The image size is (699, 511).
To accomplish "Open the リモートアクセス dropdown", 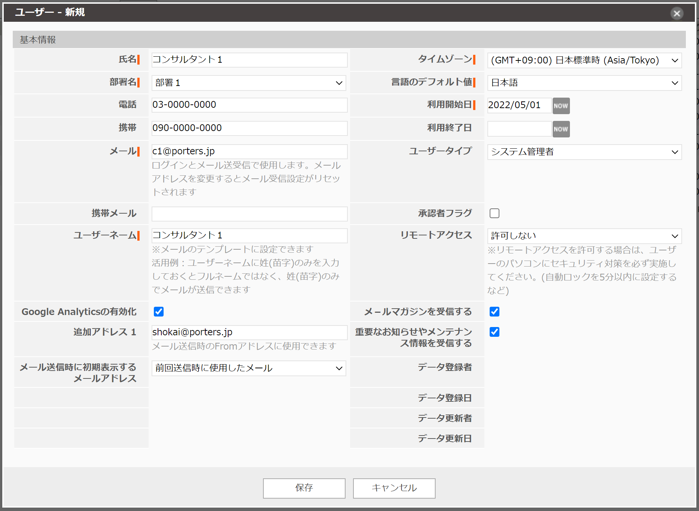I will point(584,236).
